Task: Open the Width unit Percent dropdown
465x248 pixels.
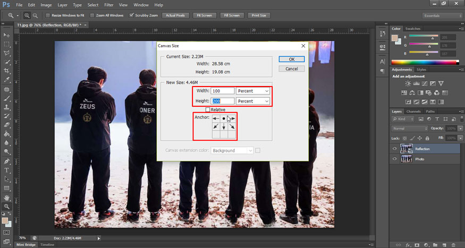Action: click(253, 91)
